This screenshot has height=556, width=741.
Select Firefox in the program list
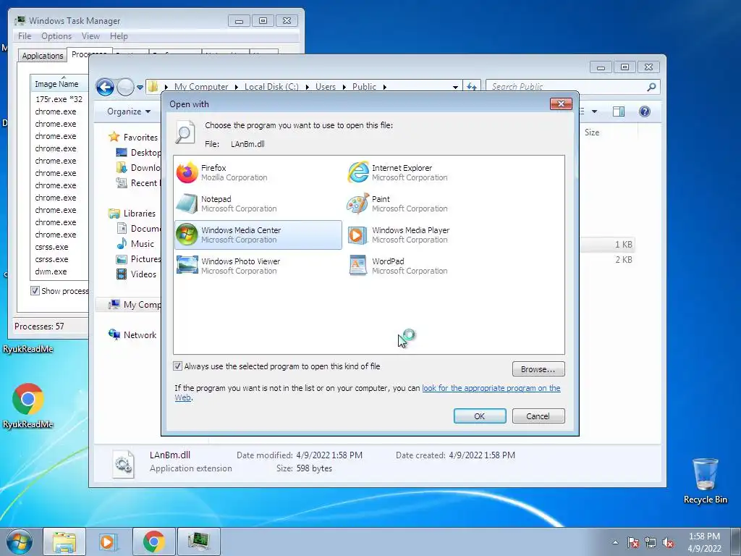tap(258, 172)
